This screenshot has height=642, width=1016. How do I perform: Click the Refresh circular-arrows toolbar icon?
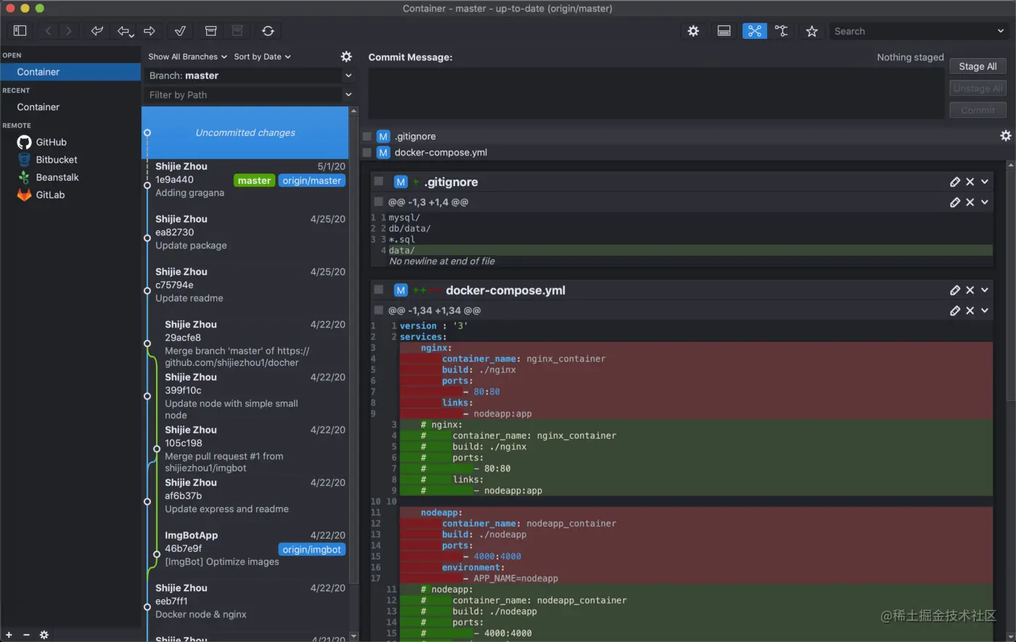268,31
